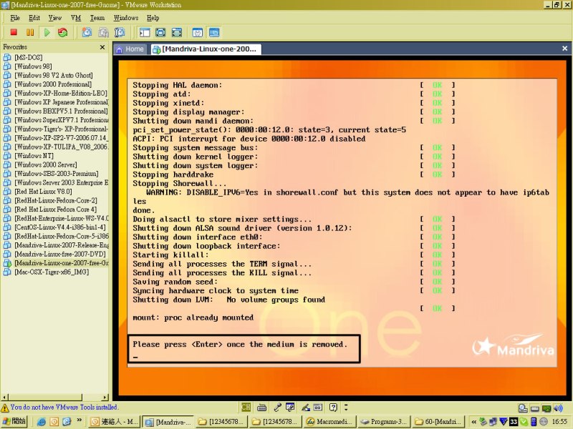Reset the virtual machine using toolbar icon
573x429 pixels.
[63, 32]
